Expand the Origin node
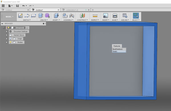The height and width of the screenshot is (111, 171). coord(7,39)
